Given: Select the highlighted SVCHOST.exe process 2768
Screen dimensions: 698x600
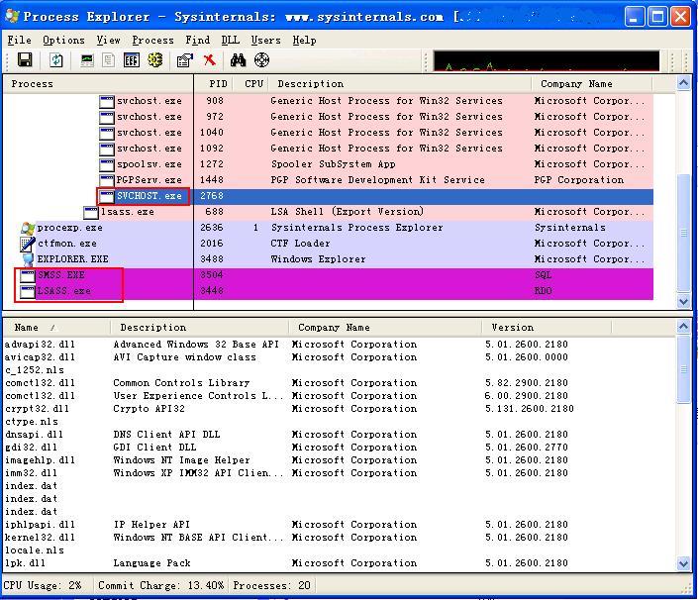Looking at the screenshot, I should (x=149, y=196).
